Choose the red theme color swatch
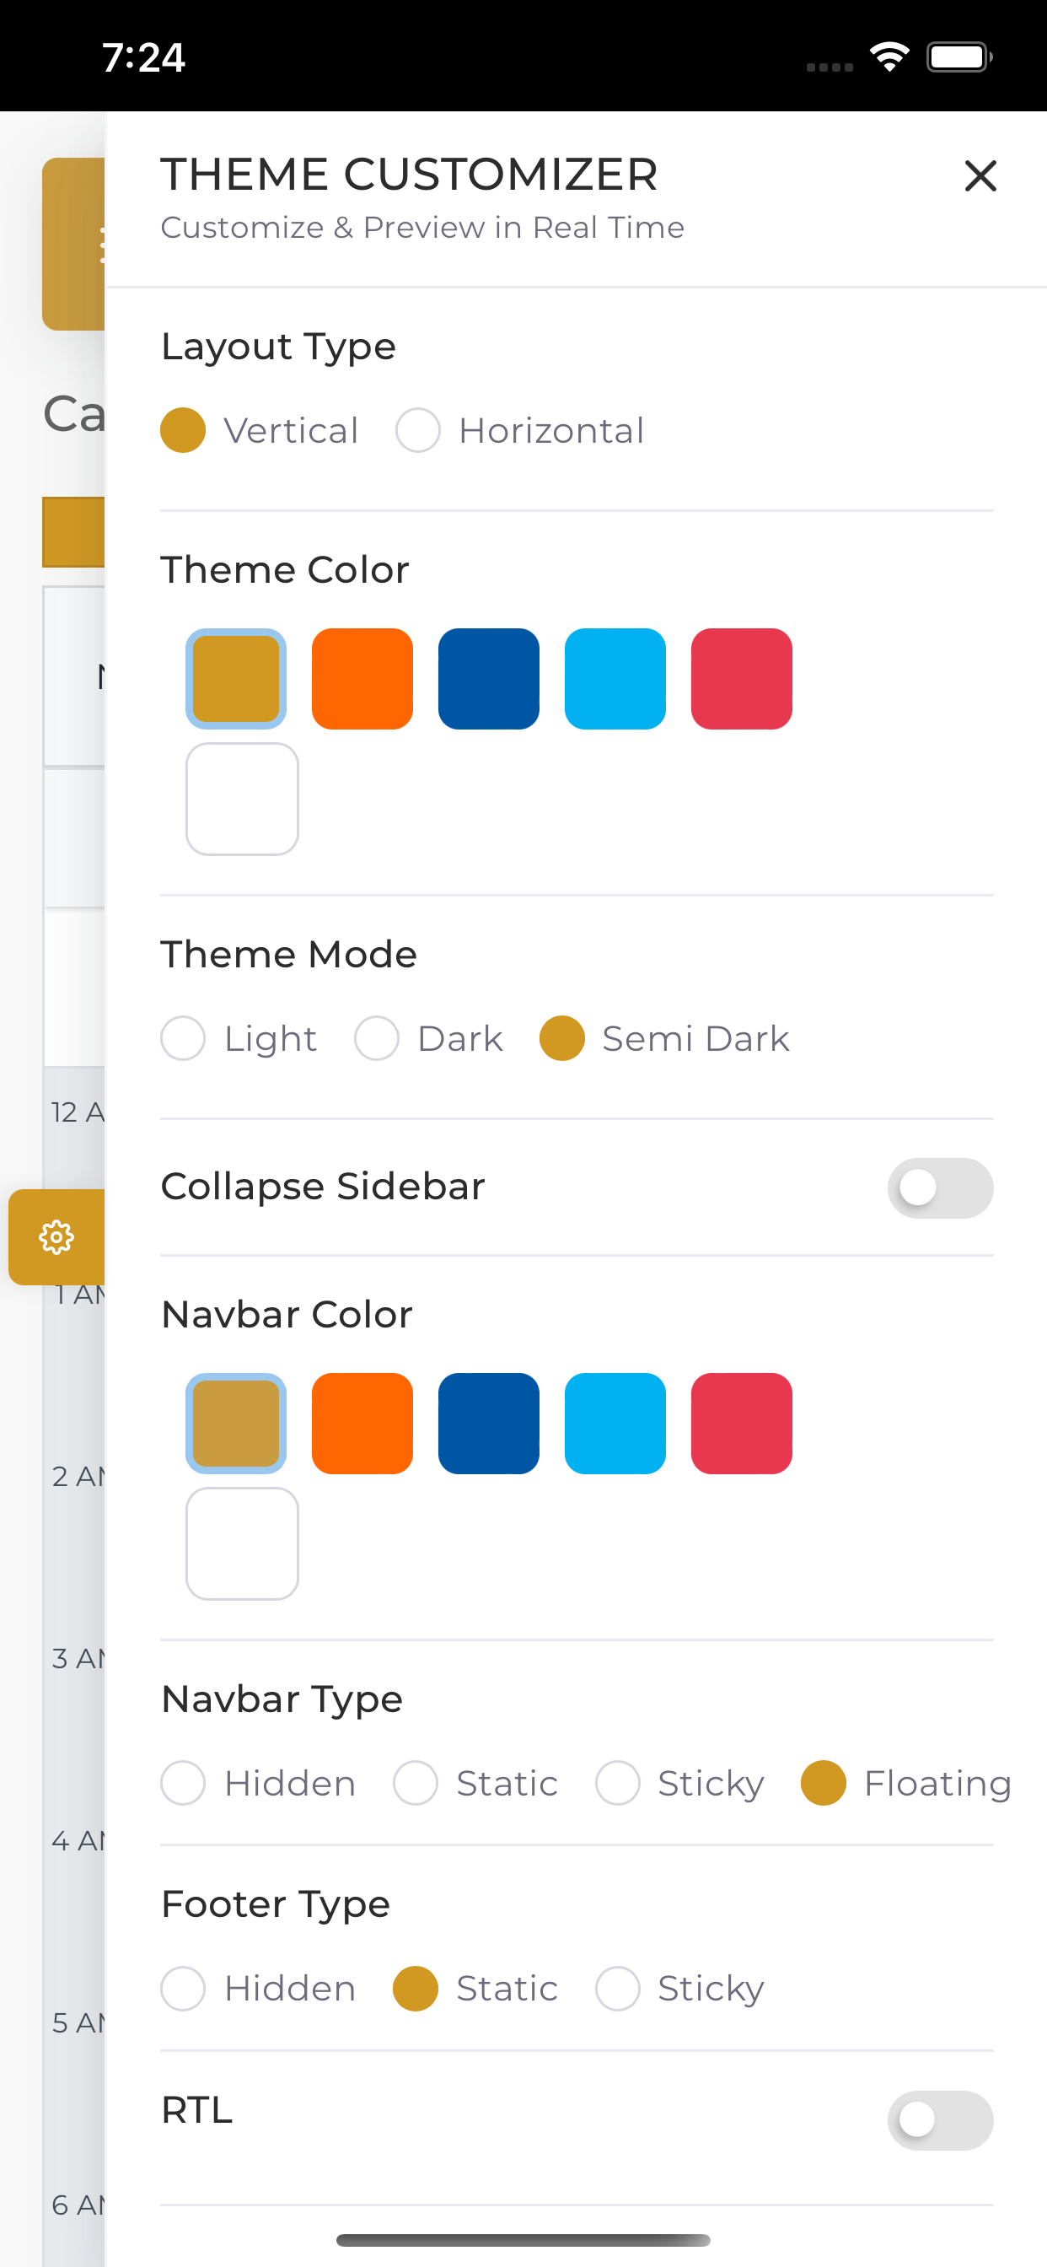This screenshot has height=2267, width=1047. click(742, 679)
